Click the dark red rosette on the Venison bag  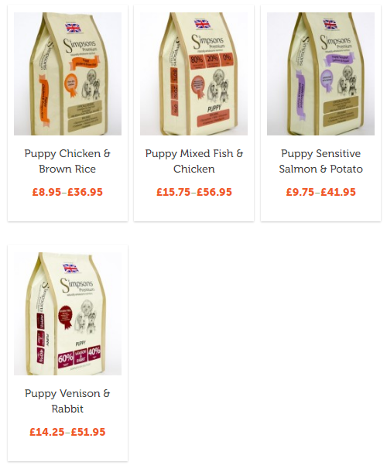(x=65, y=317)
